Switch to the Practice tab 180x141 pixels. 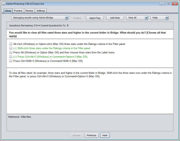tap(18, 11)
